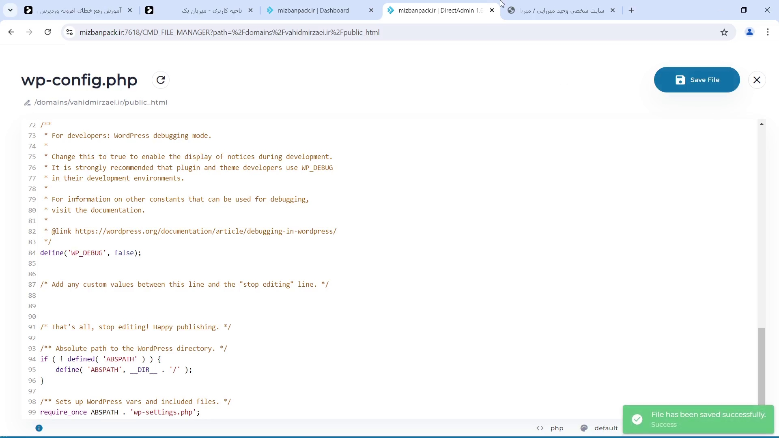
Task: Open the Chrome three-dot menu
Action: 768,32
